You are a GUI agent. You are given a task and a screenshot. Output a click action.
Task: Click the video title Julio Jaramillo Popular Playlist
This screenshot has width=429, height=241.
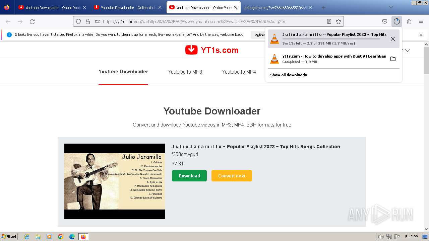[256, 147]
